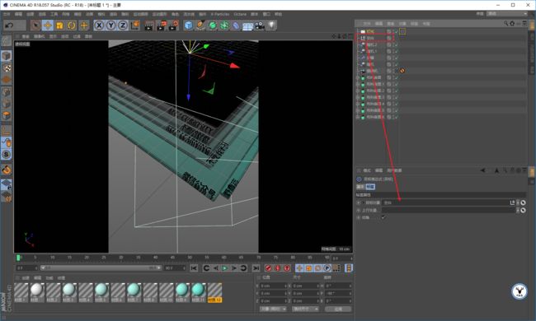536x321 pixels.
Task: Play the animation forward
Action: [x=224, y=268]
